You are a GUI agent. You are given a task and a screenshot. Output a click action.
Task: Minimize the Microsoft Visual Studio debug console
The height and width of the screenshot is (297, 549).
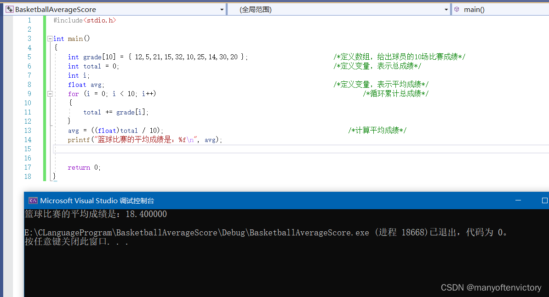[x=518, y=200]
